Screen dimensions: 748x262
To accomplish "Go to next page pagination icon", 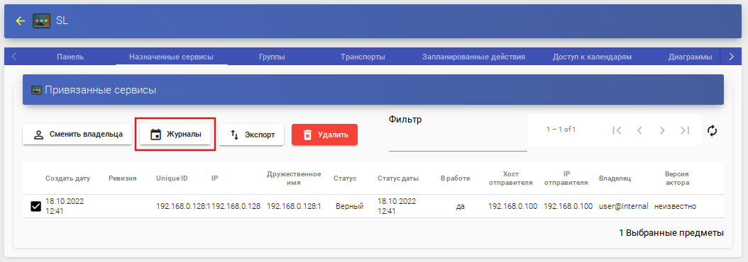I will click(662, 130).
